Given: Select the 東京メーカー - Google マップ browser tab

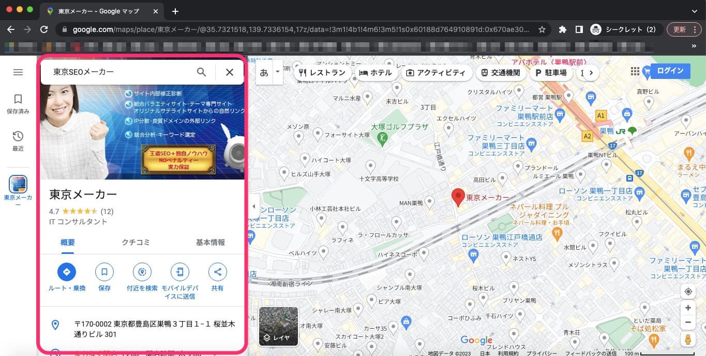Looking at the screenshot, I should tap(102, 11).
